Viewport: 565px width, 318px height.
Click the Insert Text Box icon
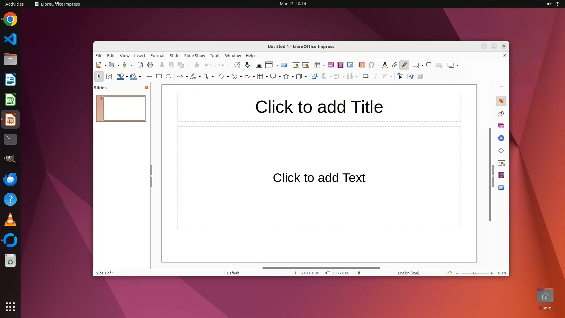pyautogui.click(x=362, y=65)
